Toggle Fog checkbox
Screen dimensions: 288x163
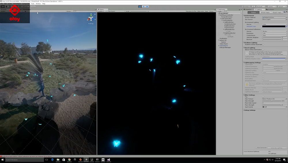(x=263, y=97)
